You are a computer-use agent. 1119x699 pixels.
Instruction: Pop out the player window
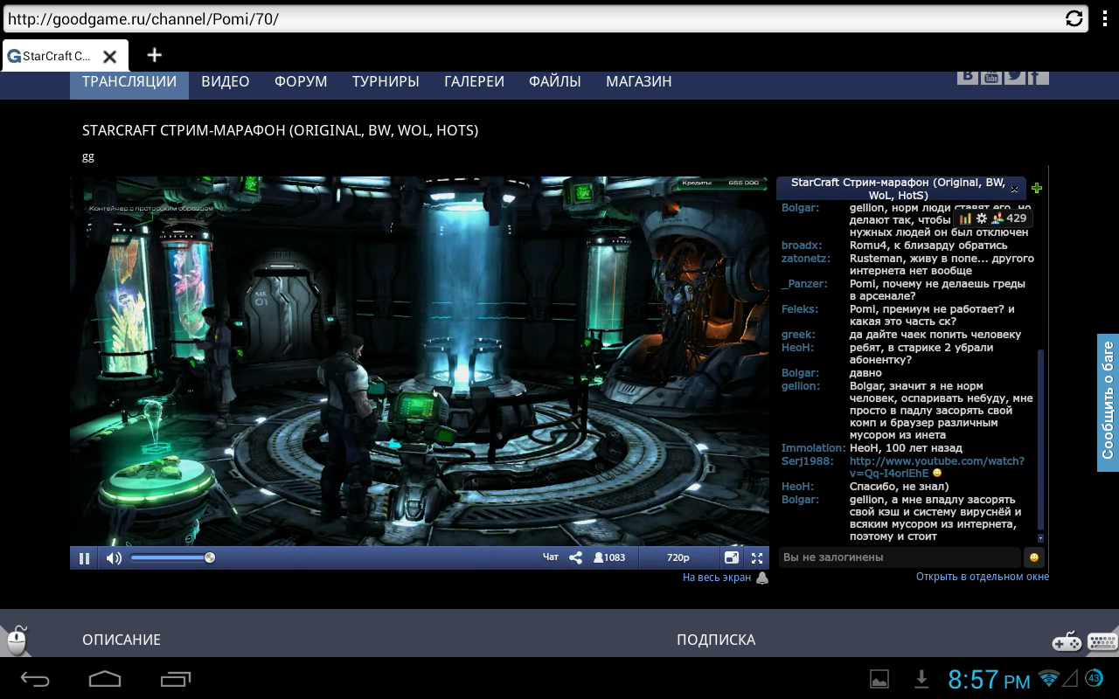[x=732, y=557]
